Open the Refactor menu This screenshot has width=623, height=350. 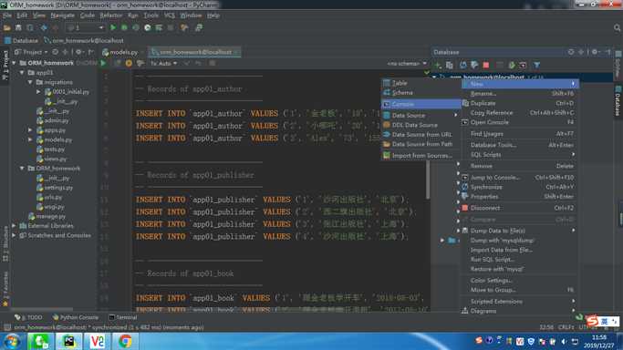tap(111, 15)
